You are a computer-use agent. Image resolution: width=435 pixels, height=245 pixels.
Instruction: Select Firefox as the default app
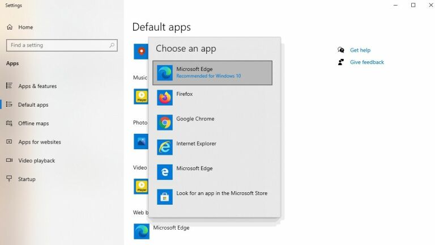click(x=212, y=98)
